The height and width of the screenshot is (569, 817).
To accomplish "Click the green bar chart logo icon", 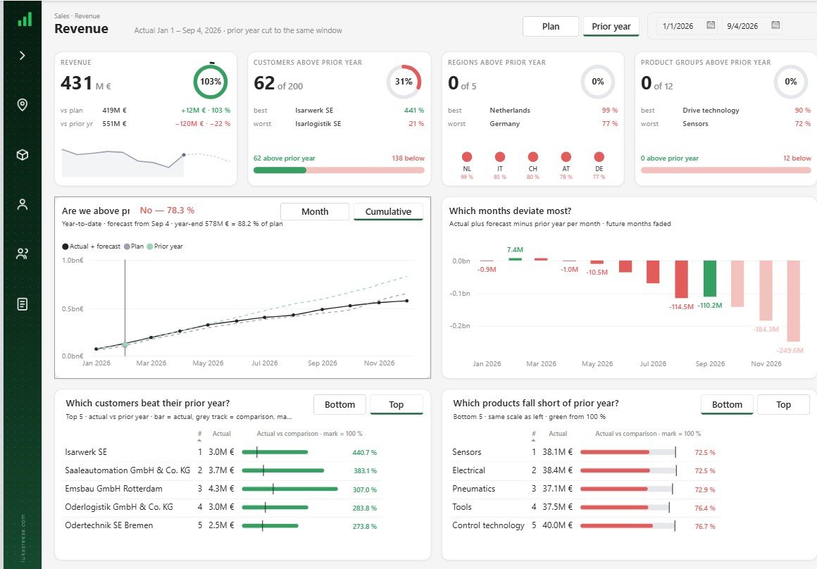I will (x=25, y=20).
